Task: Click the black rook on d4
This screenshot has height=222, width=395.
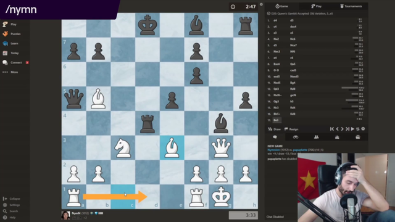Action: point(148,123)
